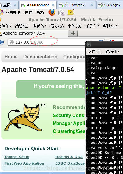Click the apache-tomcat-7 text in terminal

click(104, 88)
